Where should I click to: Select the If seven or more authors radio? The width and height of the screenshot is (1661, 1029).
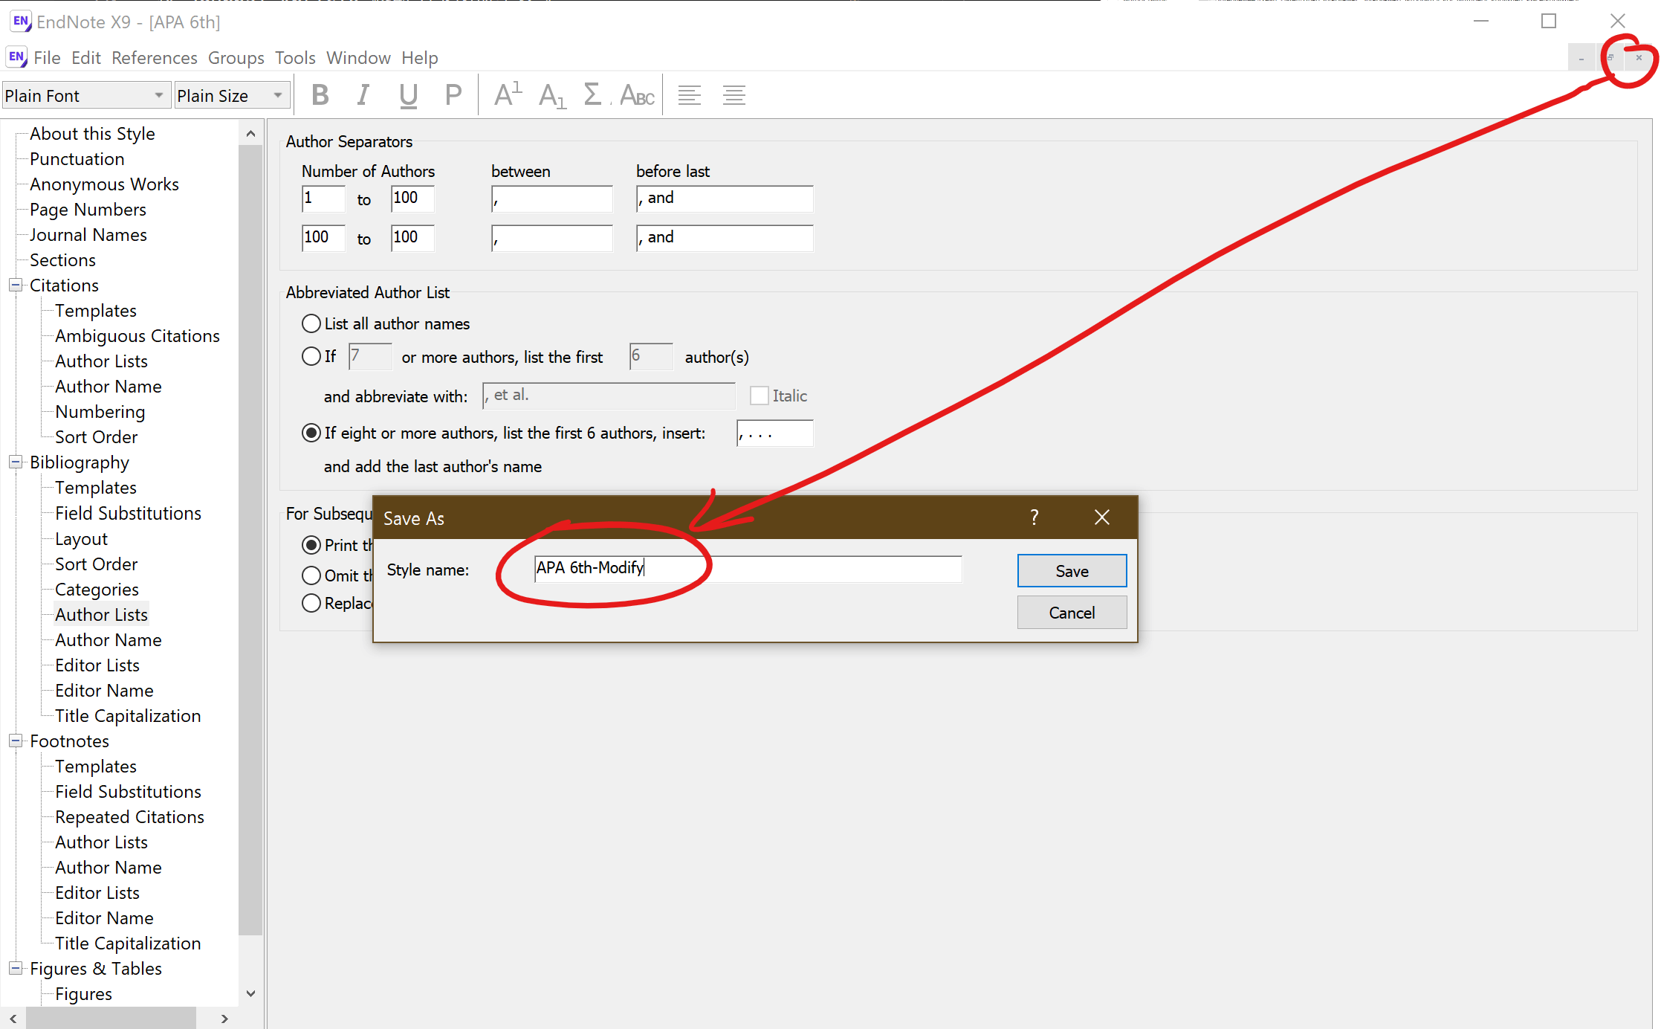click(x=311, y=357)
